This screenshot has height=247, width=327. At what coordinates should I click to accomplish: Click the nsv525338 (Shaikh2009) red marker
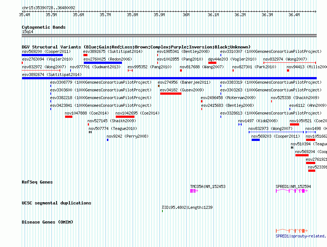272,101
